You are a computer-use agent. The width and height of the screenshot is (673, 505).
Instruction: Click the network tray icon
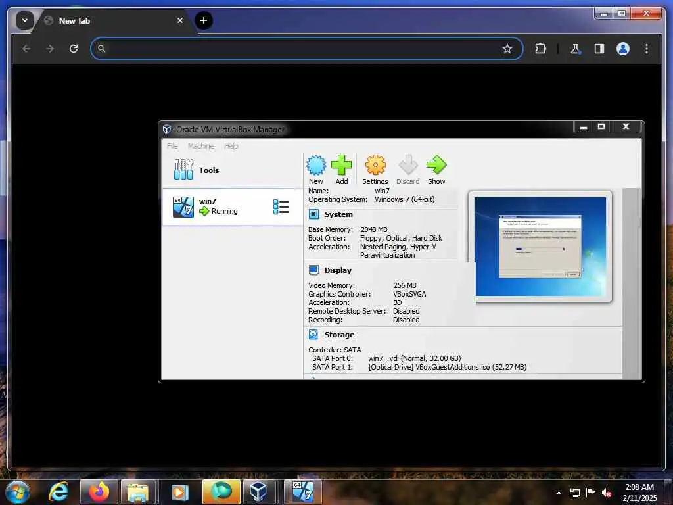(574, 493)
